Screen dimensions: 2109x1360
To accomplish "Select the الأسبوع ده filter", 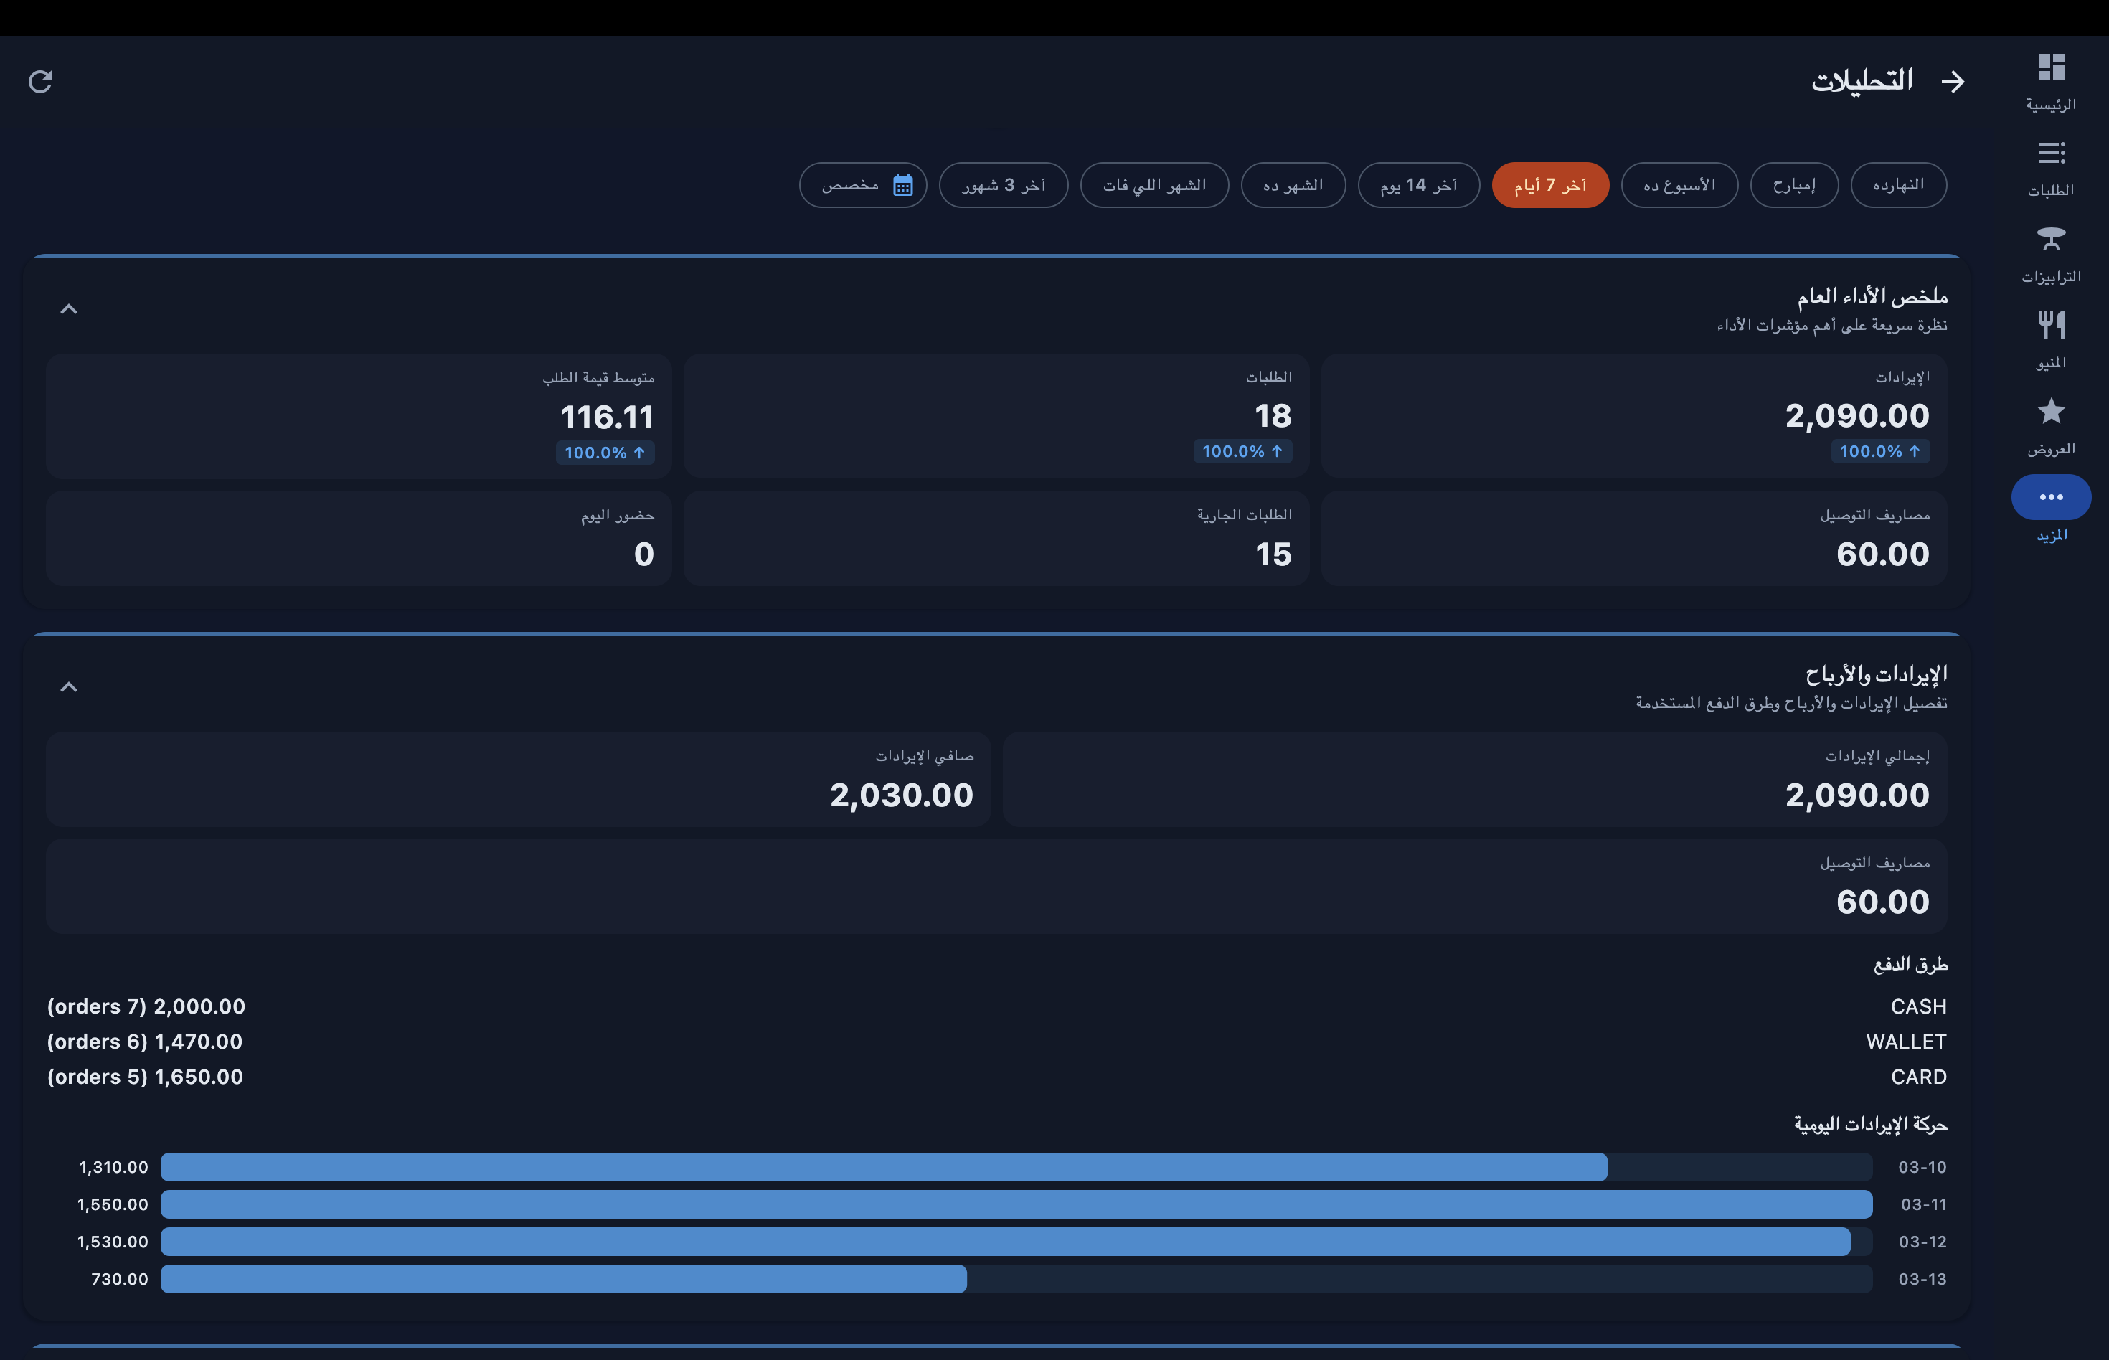I will (x=1679, y=186).
